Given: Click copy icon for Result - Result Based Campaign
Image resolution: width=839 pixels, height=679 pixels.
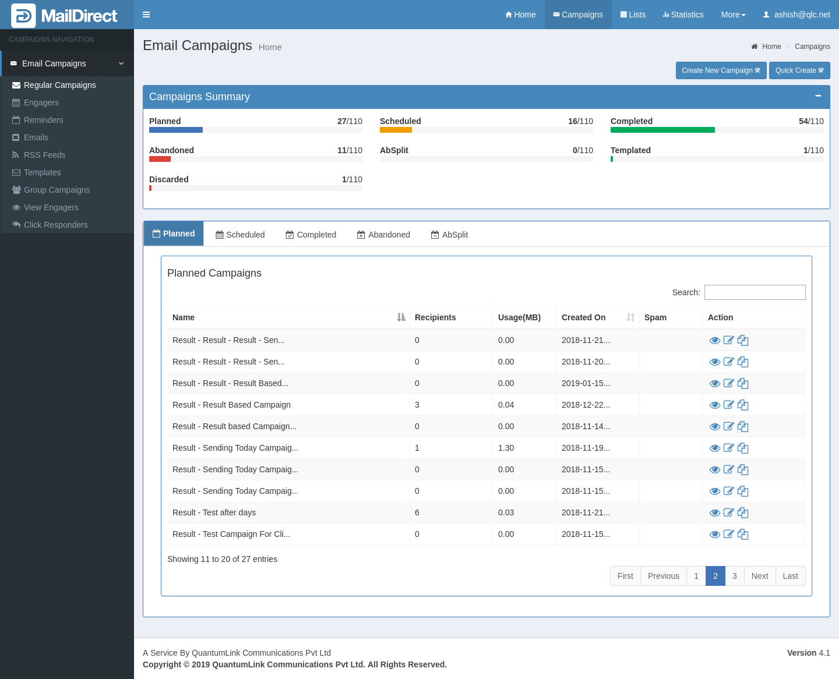Looking at the screenshot, I should [x=743, y=405].
